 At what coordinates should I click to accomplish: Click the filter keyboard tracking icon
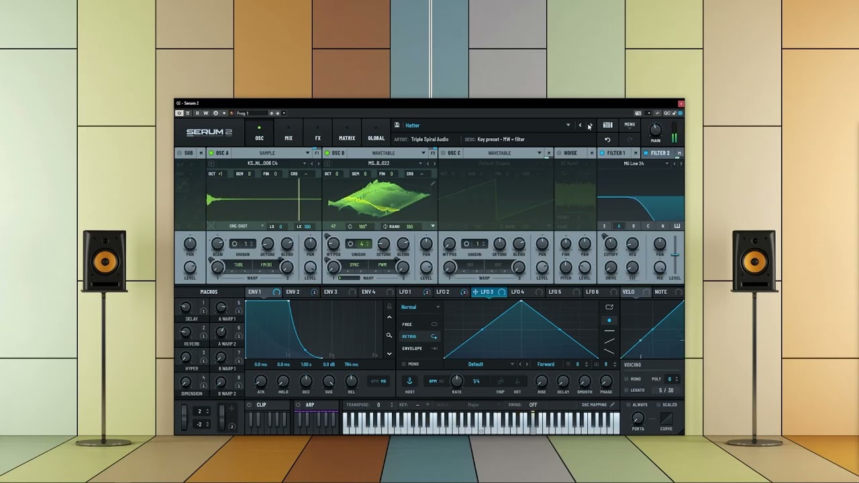click(x=677, y=226)
